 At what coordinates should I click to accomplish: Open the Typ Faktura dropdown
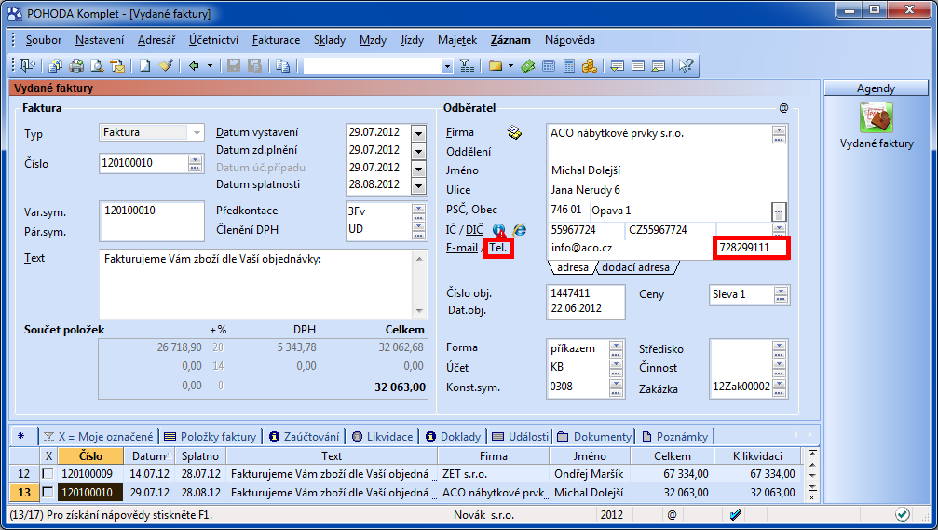[x=197, y=133]
